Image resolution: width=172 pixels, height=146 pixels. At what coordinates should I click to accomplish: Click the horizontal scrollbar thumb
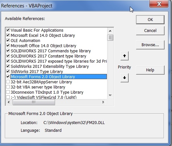click(34, 102)
